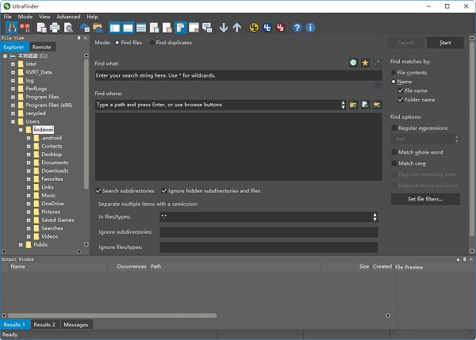This screenshot has width=476, height=340.
Task: Enable the Match case checkbox
Action: tap(393, 163)
